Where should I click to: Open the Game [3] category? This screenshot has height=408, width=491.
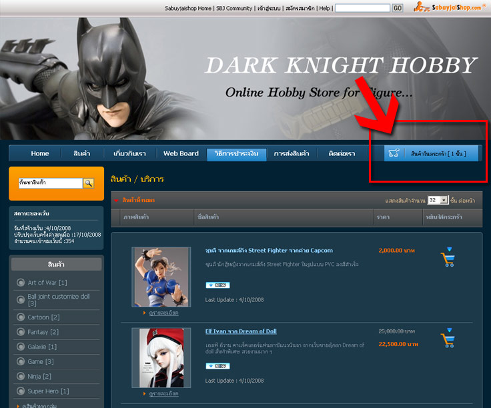[41, 361]
